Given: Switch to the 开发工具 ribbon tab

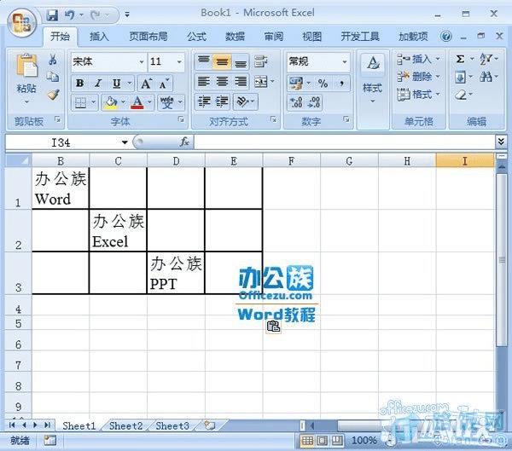Looking at the screenshot, I should click(360, 36).
